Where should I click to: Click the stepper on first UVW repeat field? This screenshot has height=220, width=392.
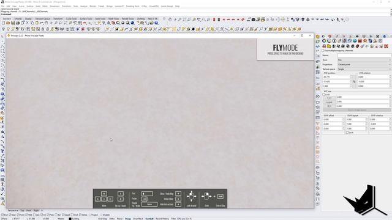367,120
